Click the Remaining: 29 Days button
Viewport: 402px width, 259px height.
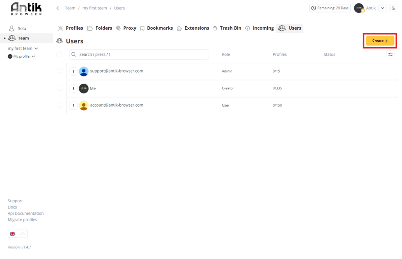click(x=330, y=8)
